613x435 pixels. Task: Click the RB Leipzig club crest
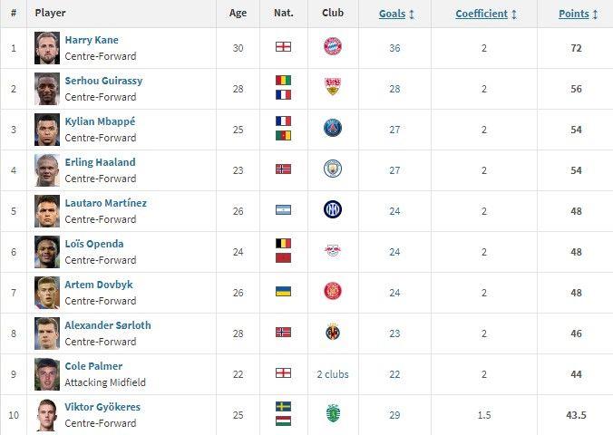pyautogui.click(x=333, y=251)
